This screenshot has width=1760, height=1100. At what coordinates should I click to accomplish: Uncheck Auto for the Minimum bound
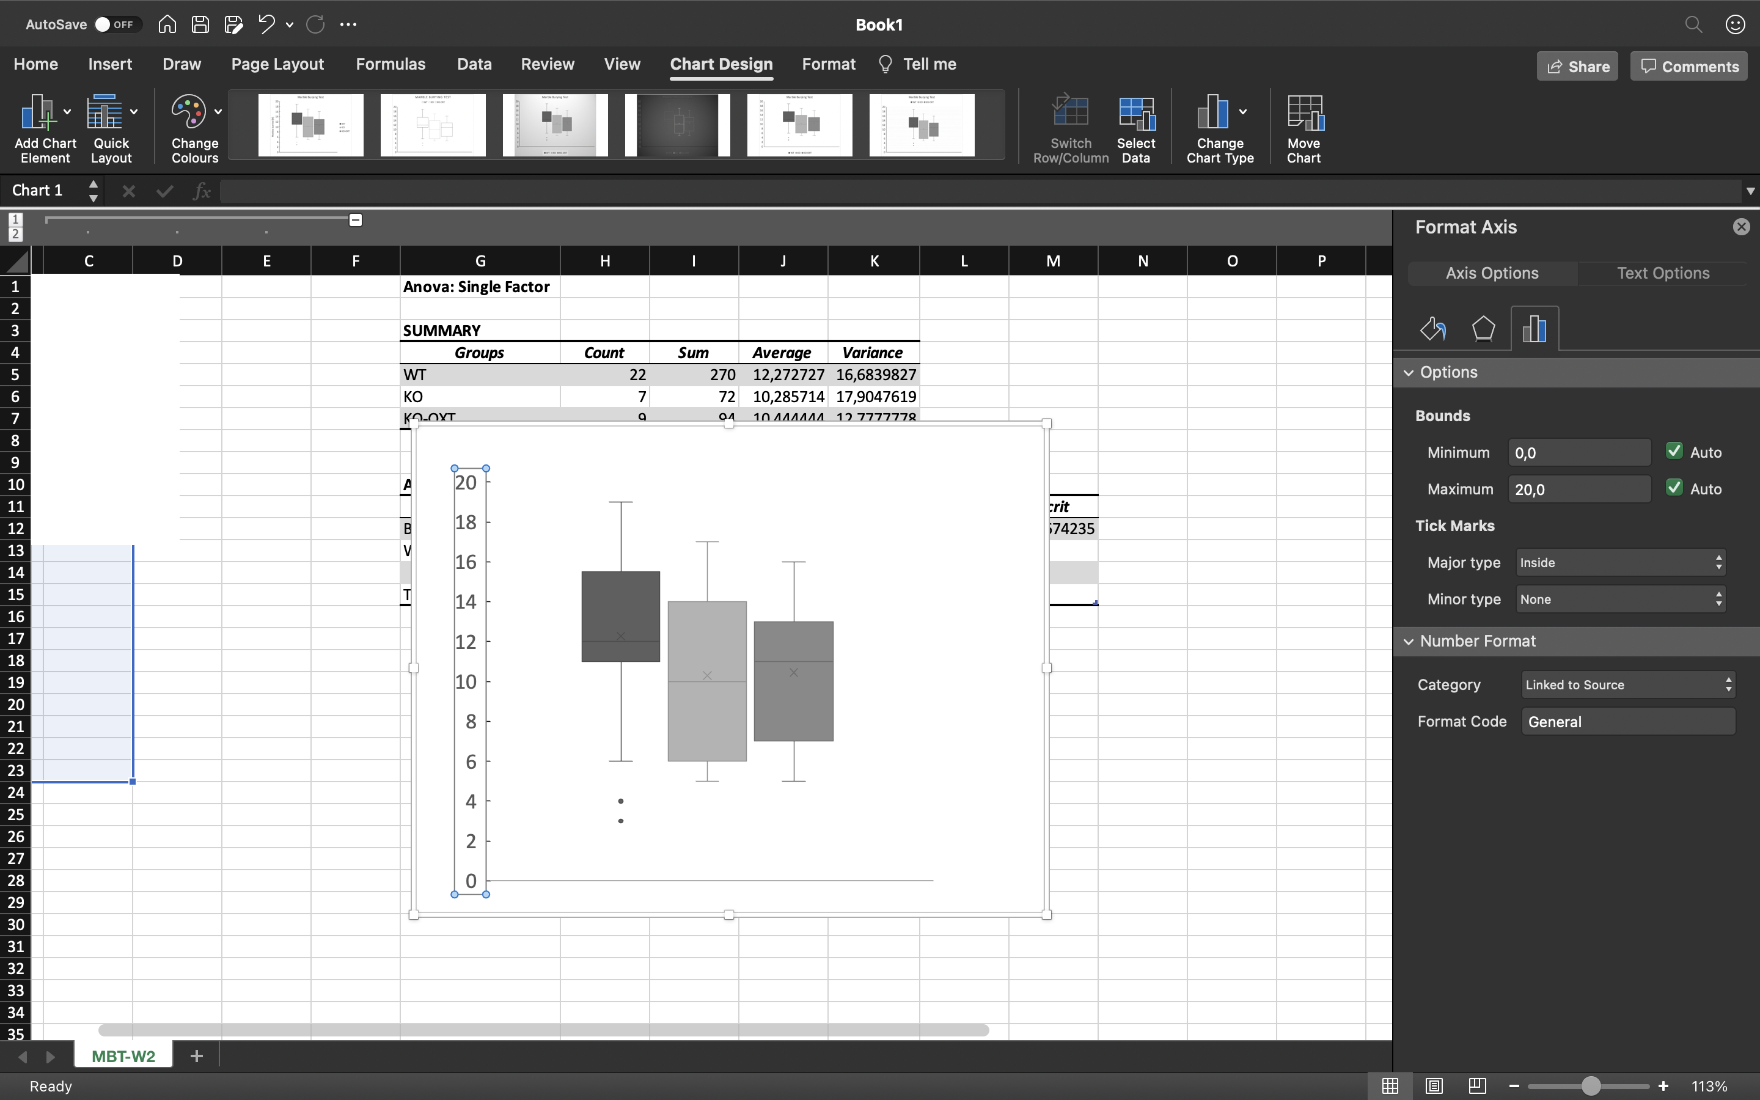pos(1674,451)
